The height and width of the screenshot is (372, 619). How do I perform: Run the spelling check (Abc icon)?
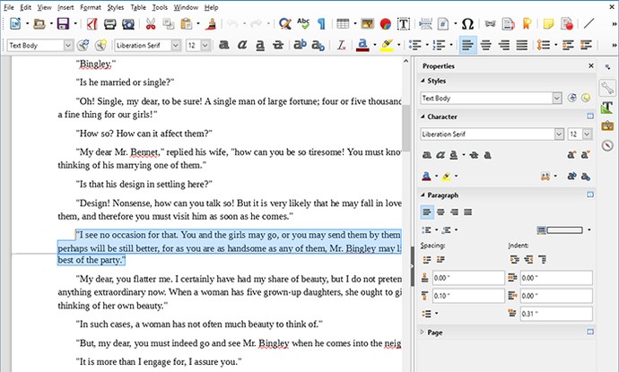click(303, 24)
